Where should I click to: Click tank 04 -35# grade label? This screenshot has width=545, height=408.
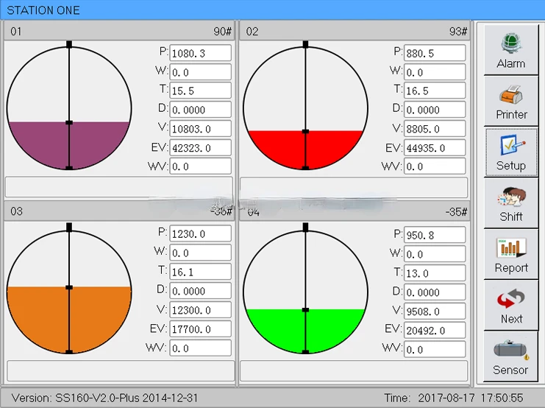[456, 211]
